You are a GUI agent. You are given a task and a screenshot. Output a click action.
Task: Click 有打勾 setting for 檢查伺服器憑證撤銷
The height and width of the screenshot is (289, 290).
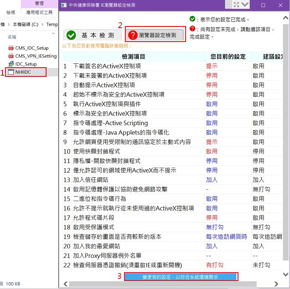[x=215, y=265]
